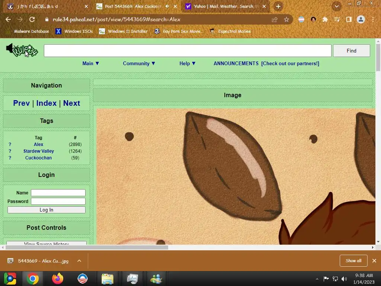Click the Password field
The image size is (381, 286).
coord(58,201)
